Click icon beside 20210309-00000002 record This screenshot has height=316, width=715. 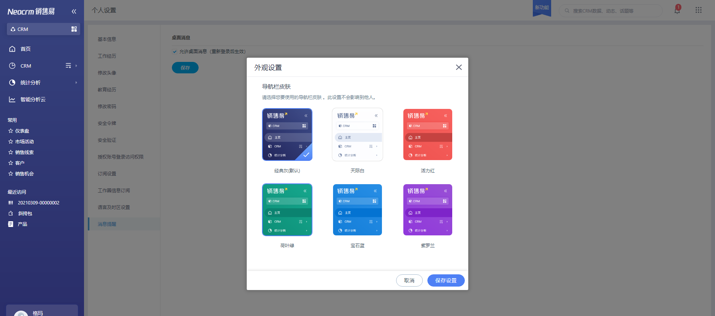coord(11,203)
